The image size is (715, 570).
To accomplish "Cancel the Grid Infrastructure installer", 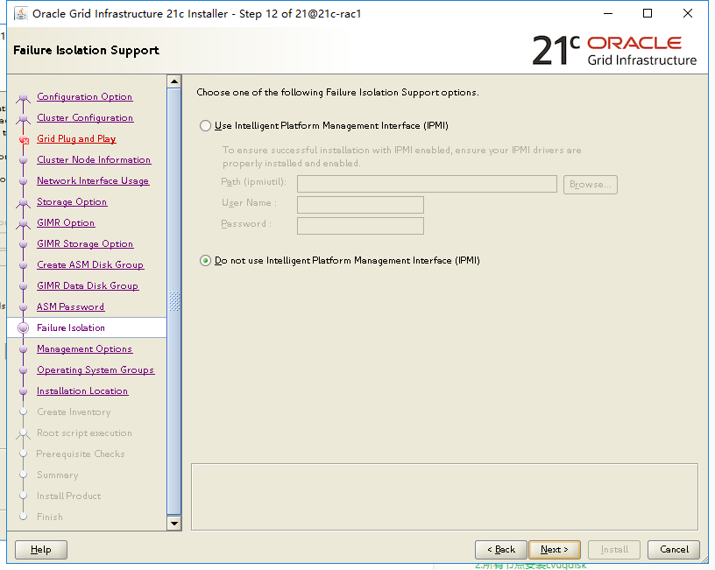I will click(674, 550).
